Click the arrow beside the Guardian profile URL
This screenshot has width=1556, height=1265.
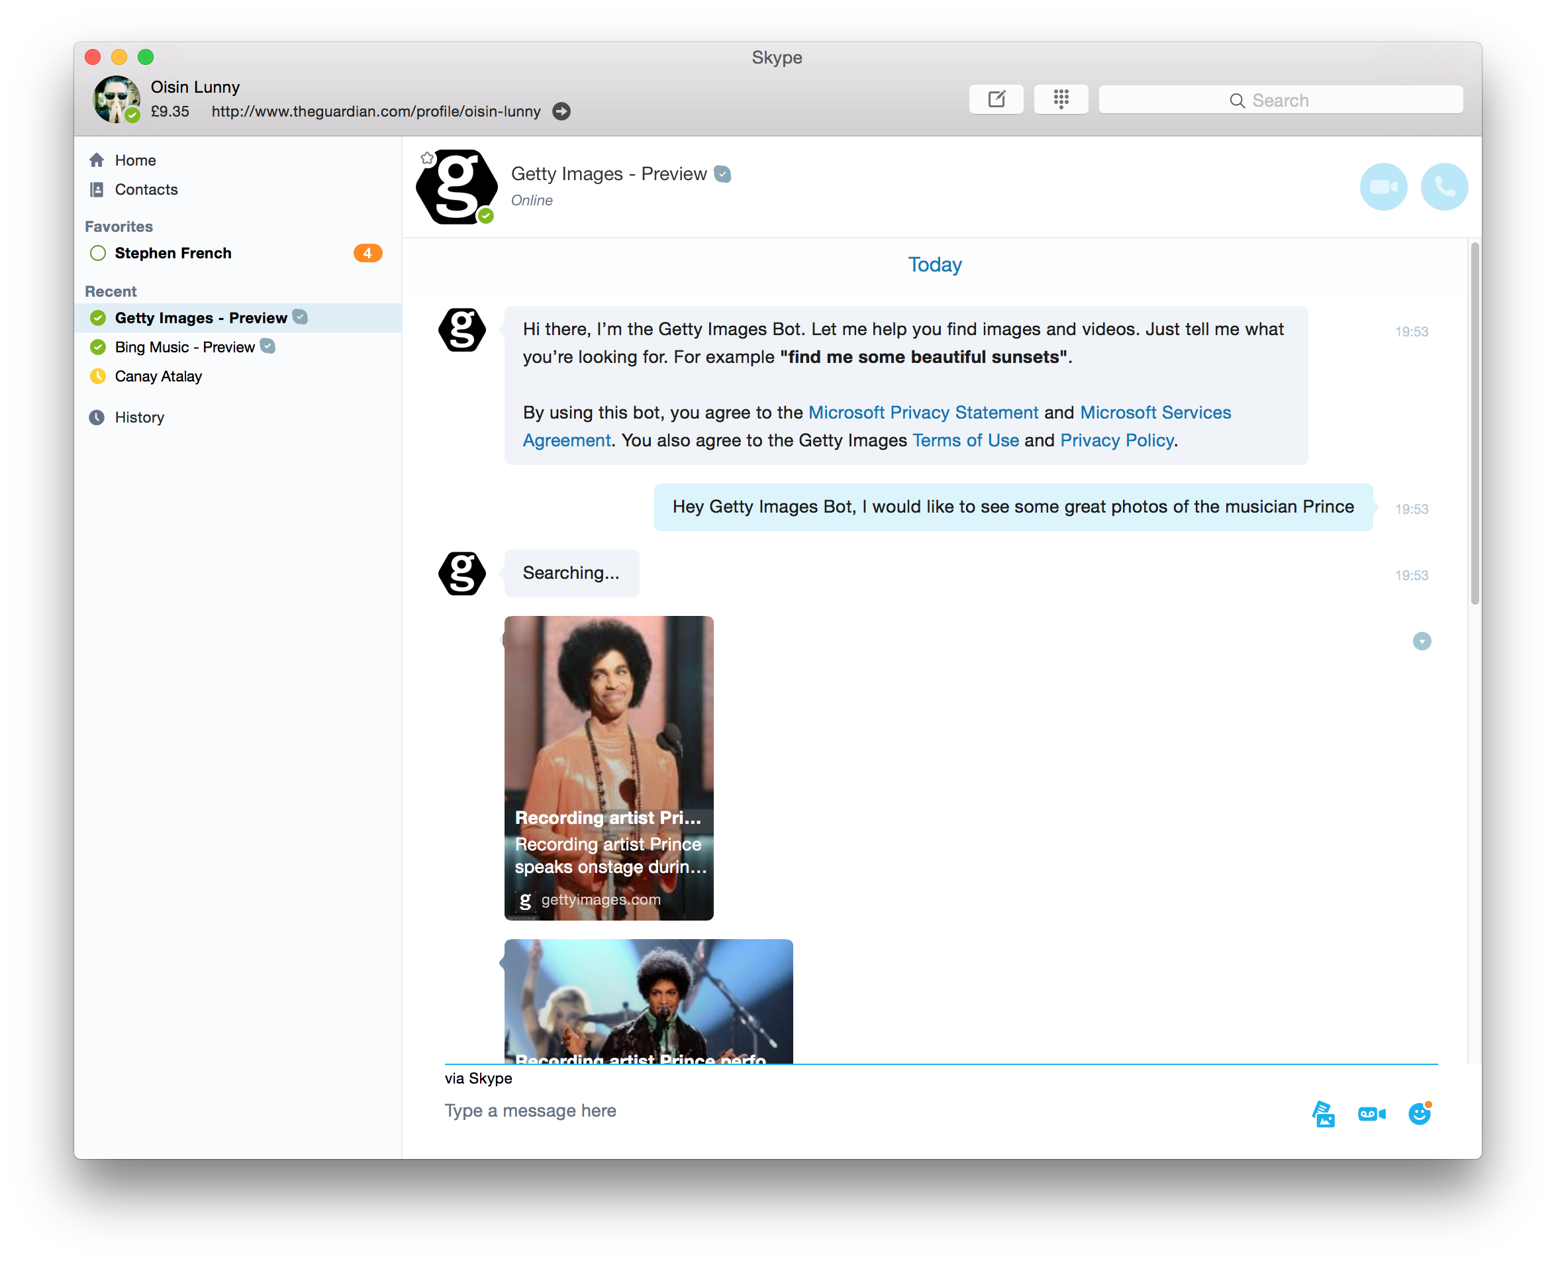click(x=561, y=111)
